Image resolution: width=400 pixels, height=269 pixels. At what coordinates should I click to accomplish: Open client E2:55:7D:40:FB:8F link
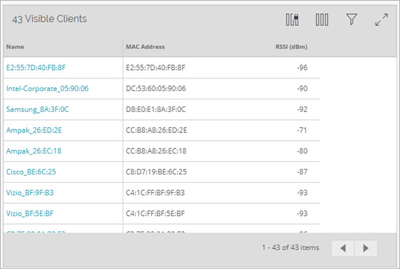tap(36, 68)
